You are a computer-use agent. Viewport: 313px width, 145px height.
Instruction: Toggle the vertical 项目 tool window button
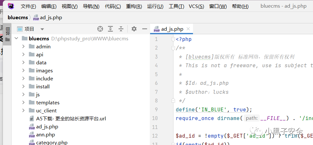coord(8,31)
